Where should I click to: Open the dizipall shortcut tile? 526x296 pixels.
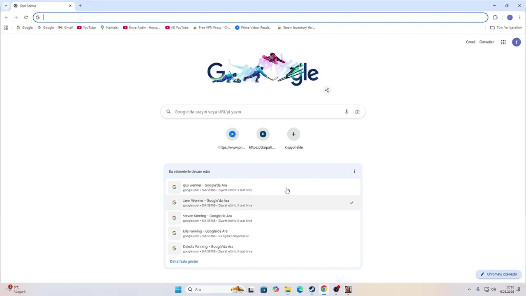(x=263, y=139)
